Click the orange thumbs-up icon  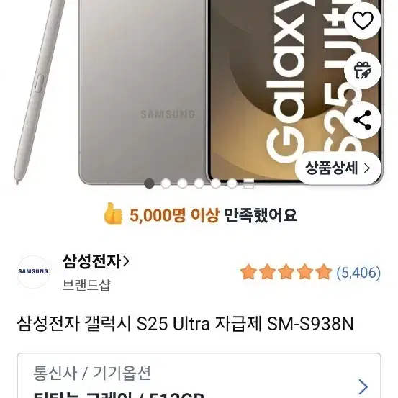pyautogui.click(x=113, y=214)
